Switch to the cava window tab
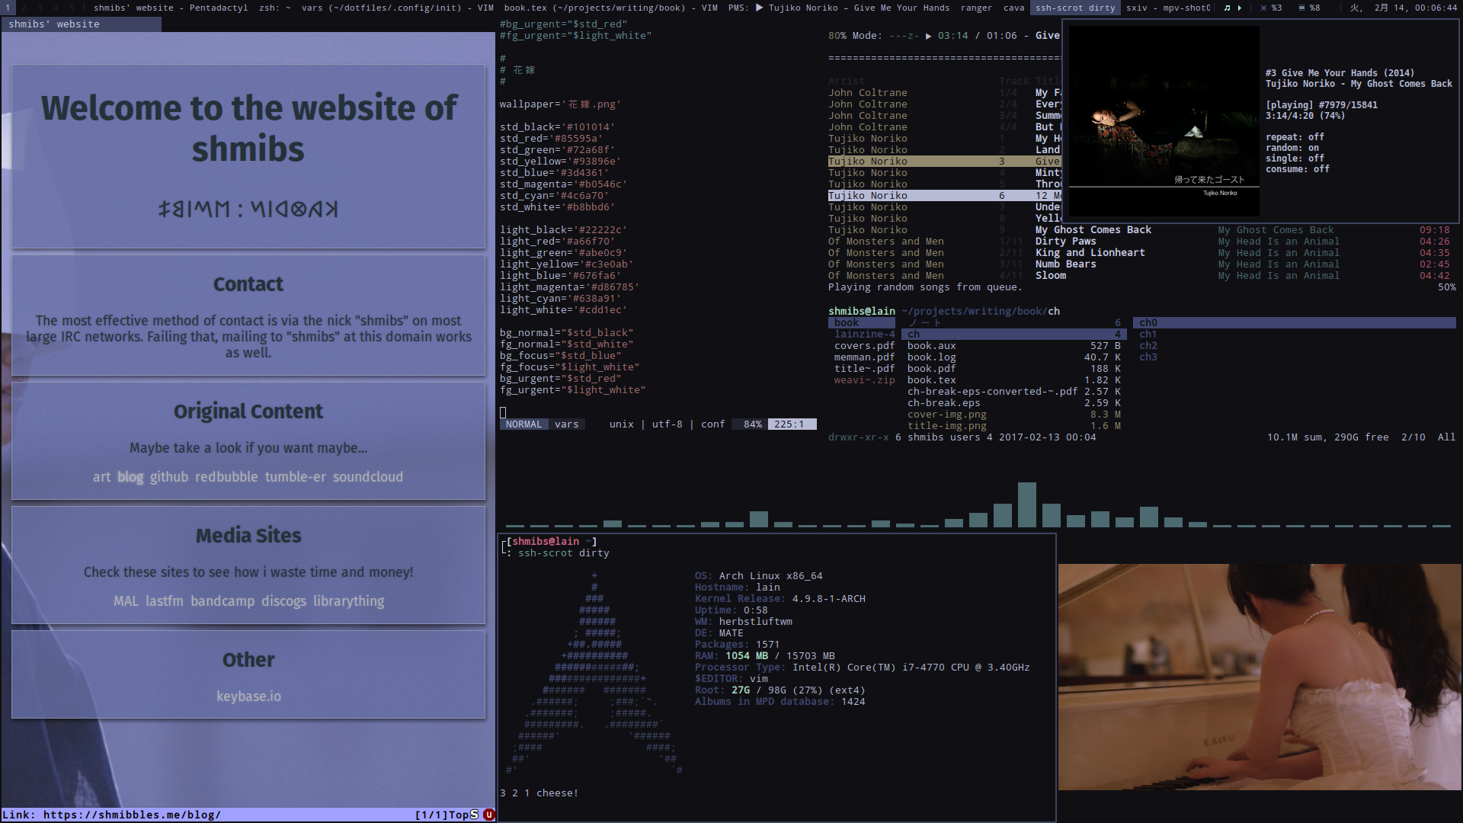The height and width of the screenshot is (823, 1463). click(x=1013, y=8)
